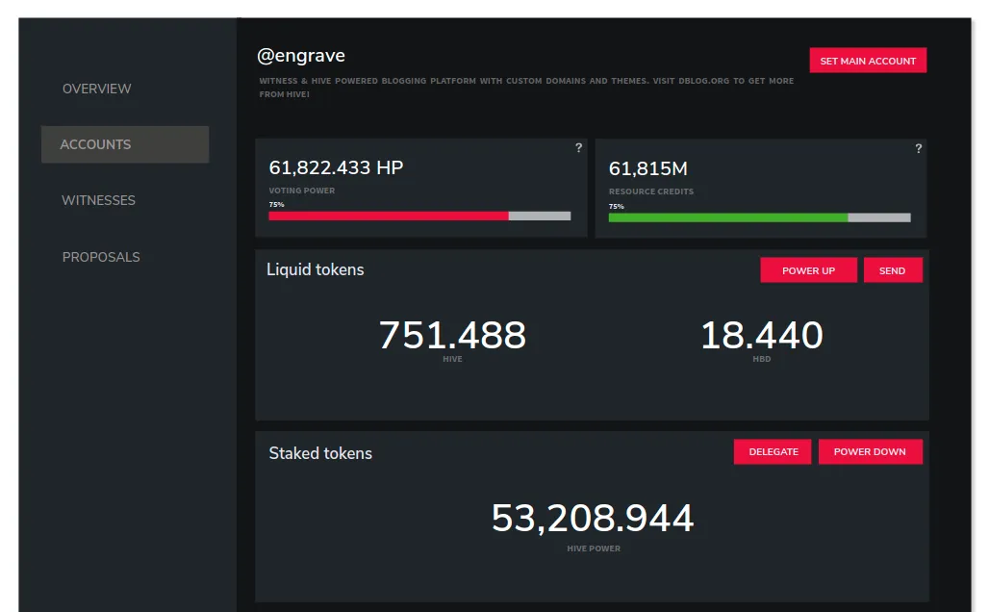Click the 53,208.944 Hive Power amount

593,518
